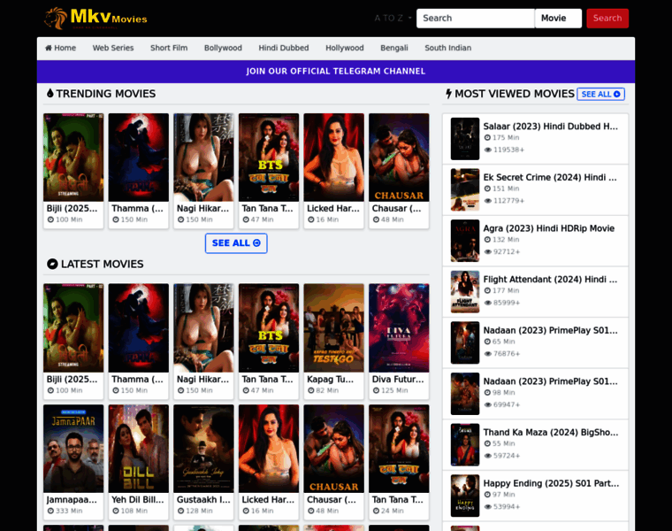Open the Web Series section
This screenshot has height=531, width=672.
click(113, 48)
